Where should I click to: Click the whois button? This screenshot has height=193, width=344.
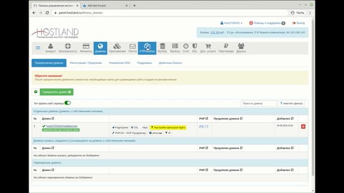pos(155,133)
